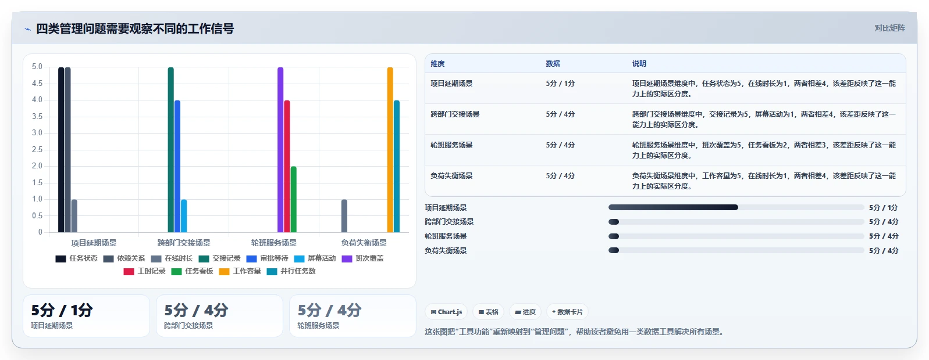This screenshot has width=929, height=360.
Task: Open the 5分 / 1分 项目延期场景 card
Action: click(86, 316)
